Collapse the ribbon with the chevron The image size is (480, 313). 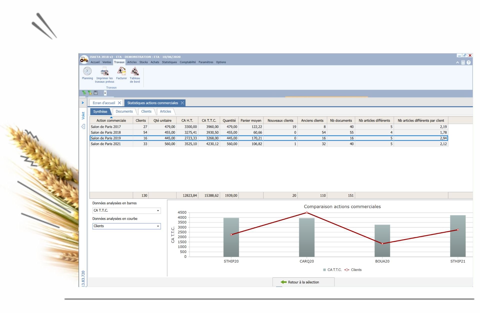457,63
